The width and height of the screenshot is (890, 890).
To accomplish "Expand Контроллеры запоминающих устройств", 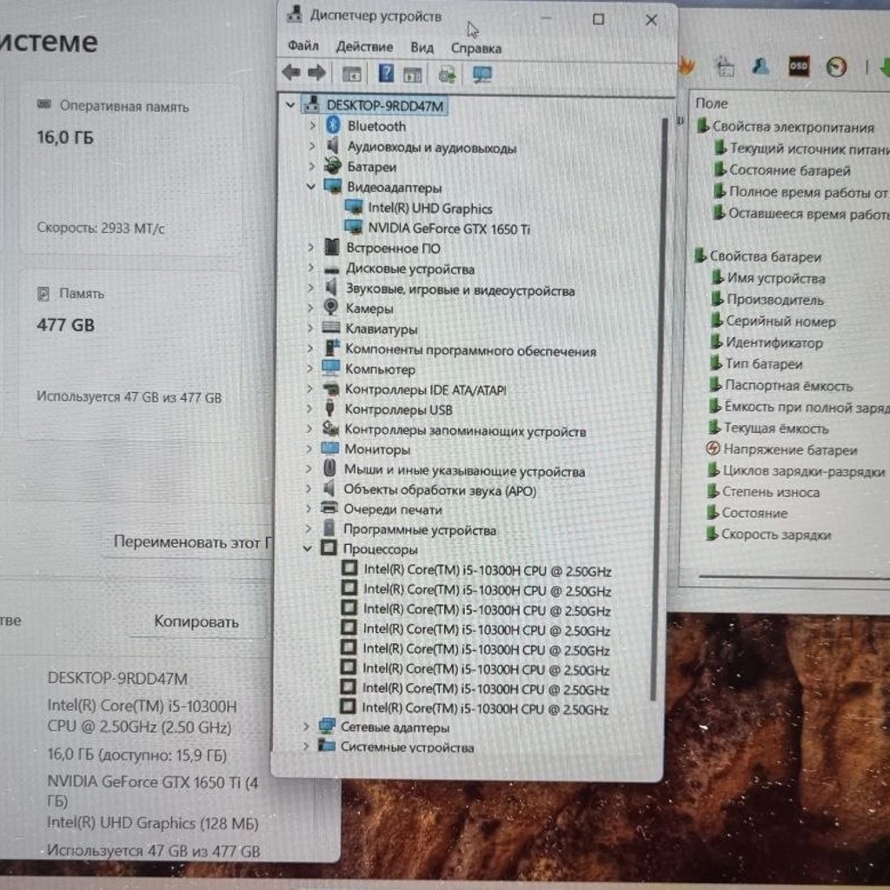I will (x=309, y=429).
